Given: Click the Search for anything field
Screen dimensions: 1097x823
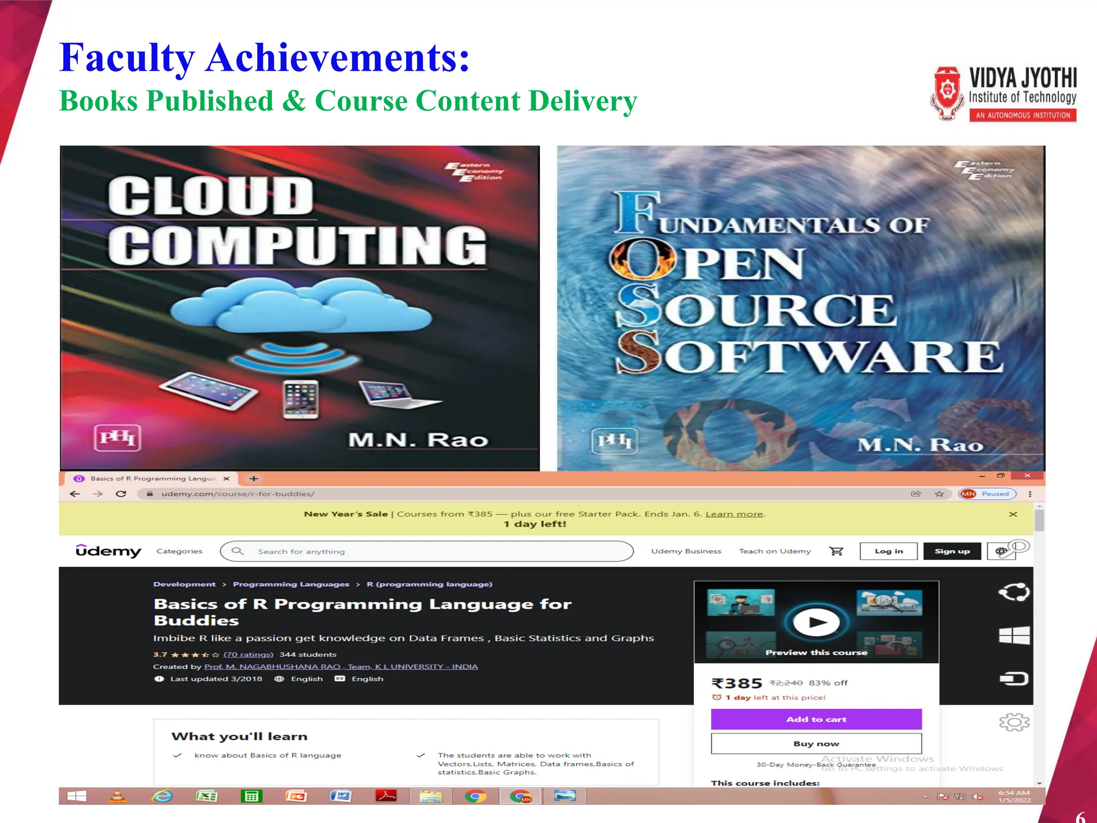Looking at the screenshot, I should (x=427, y=551).
